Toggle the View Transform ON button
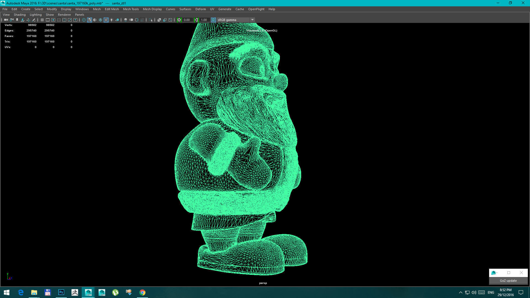Image resolution: width=530 pixels, height=298 pixels. click(x=213, y=20)
